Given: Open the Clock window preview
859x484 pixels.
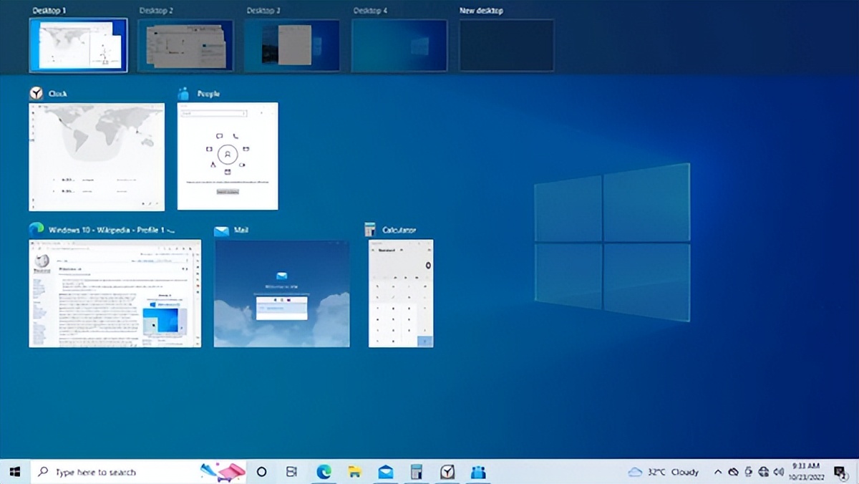Looking at the screenshot, I should point(97,155).
